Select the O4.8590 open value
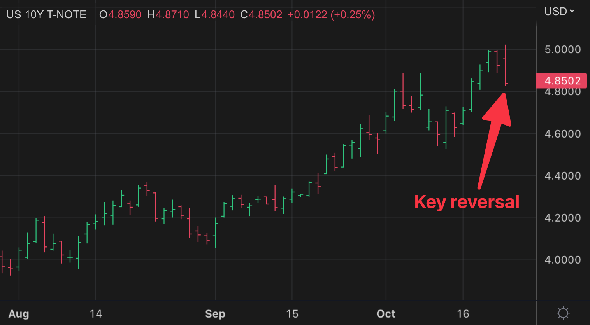590x325 pixels. [120, 14]
